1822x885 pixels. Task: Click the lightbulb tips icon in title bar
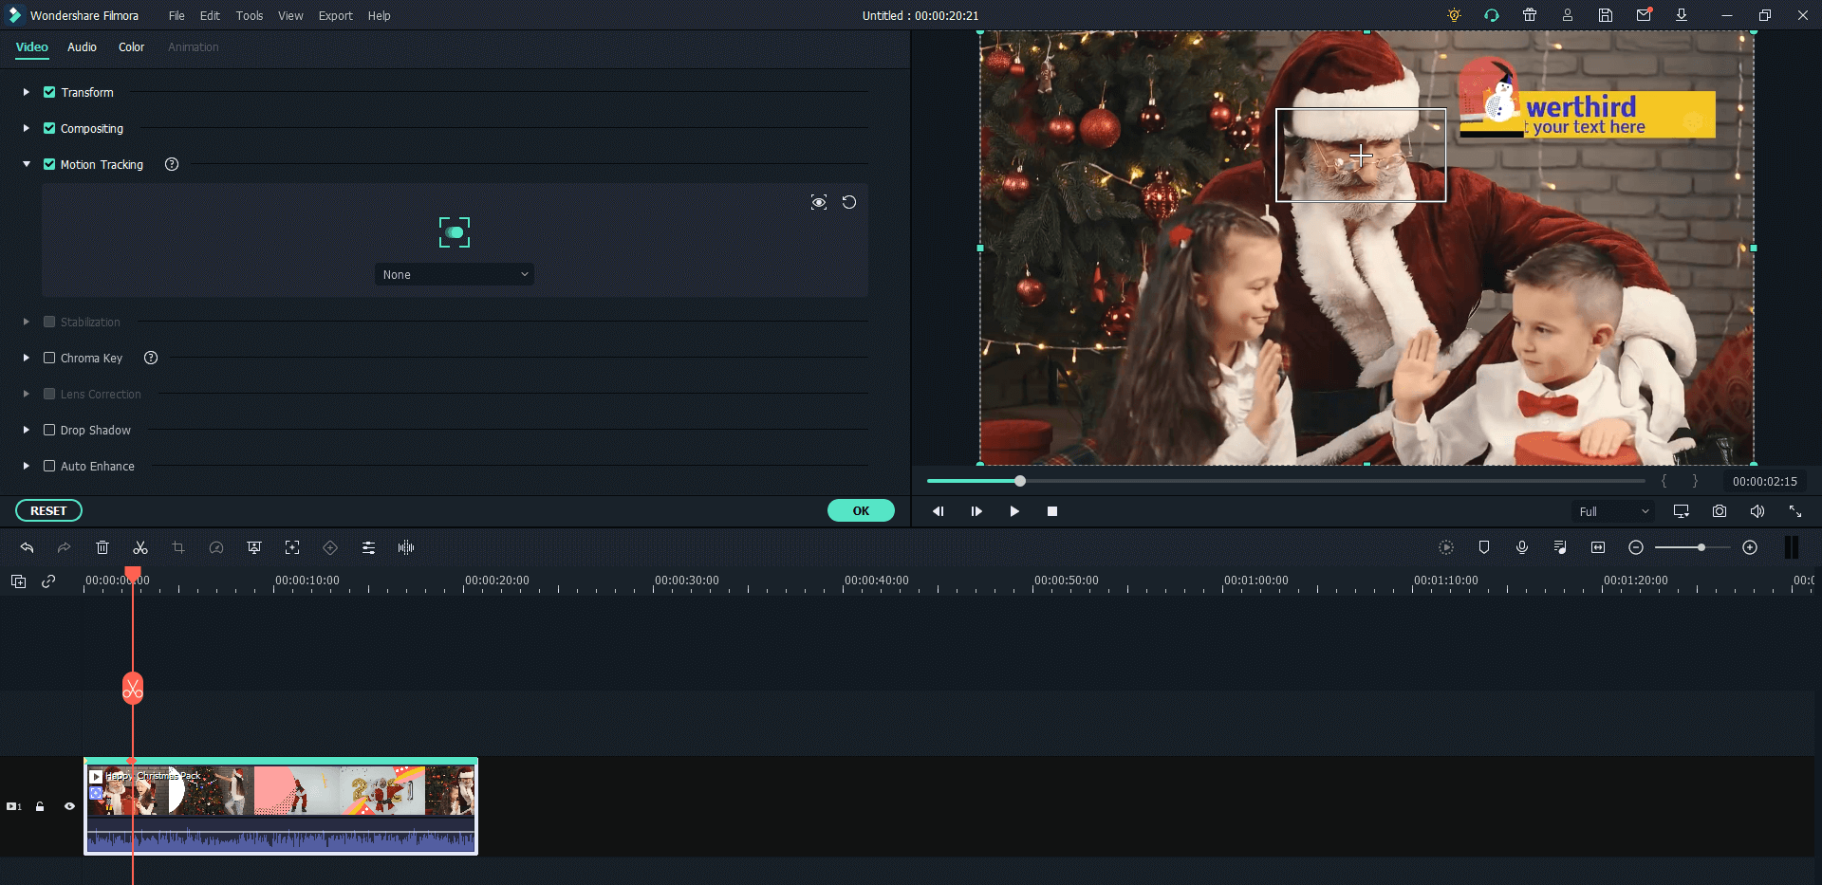click(x=1454, y=15)
